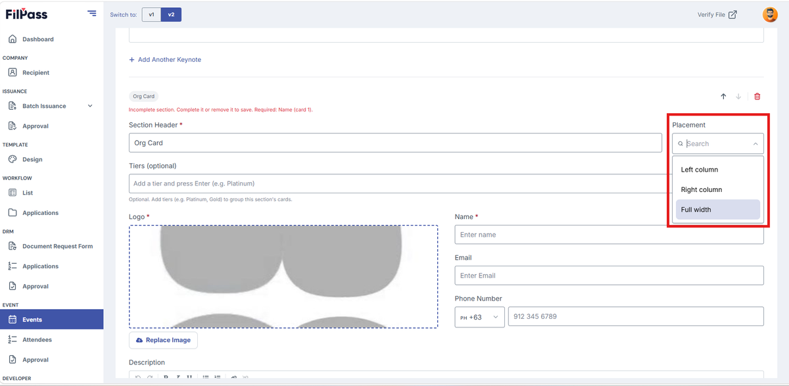The width and height of the screenshot is (789, 386).
Task: Open the user avatar menu
Action: click(770, 14)
